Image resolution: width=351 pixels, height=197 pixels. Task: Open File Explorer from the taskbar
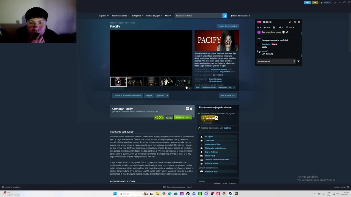click(158, 194)
